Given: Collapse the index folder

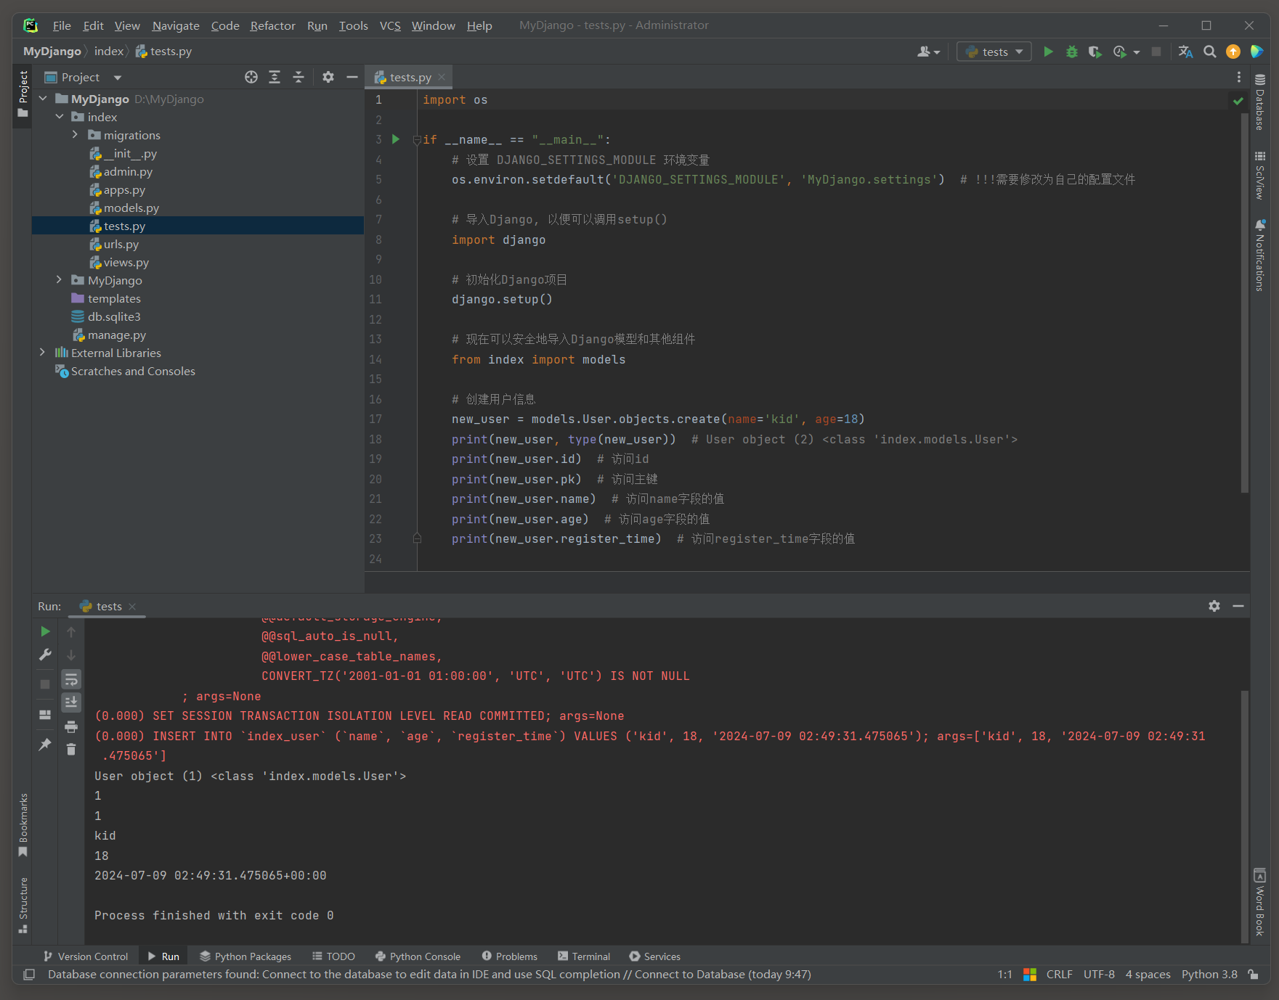Looking at the screenshot, I should 60,117.
